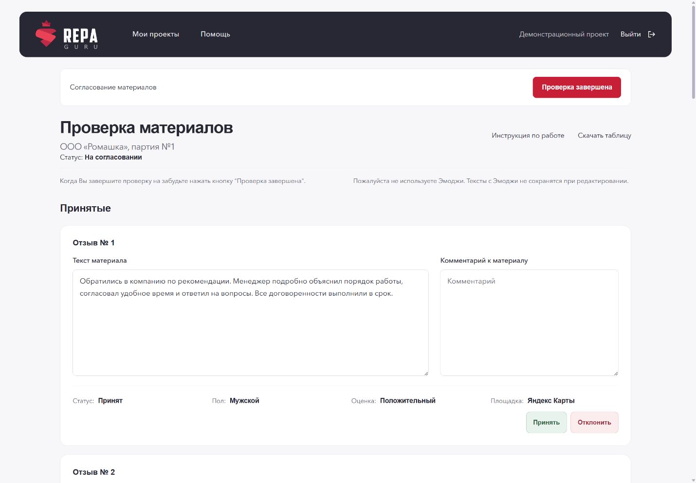696x483 pixels.
Task: Click the ООО «Ромашка», партия №1 subtitle
Action: point(117,146)
